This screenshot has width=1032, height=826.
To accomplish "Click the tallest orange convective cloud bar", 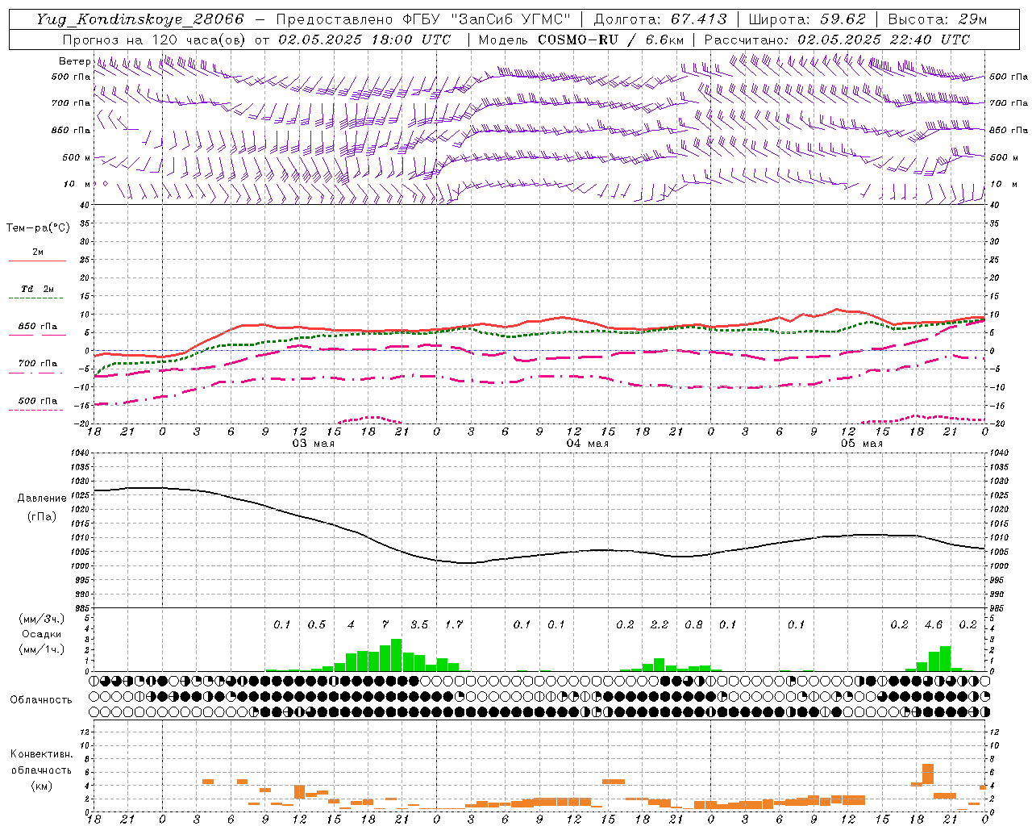I will [x=928, y=774].
